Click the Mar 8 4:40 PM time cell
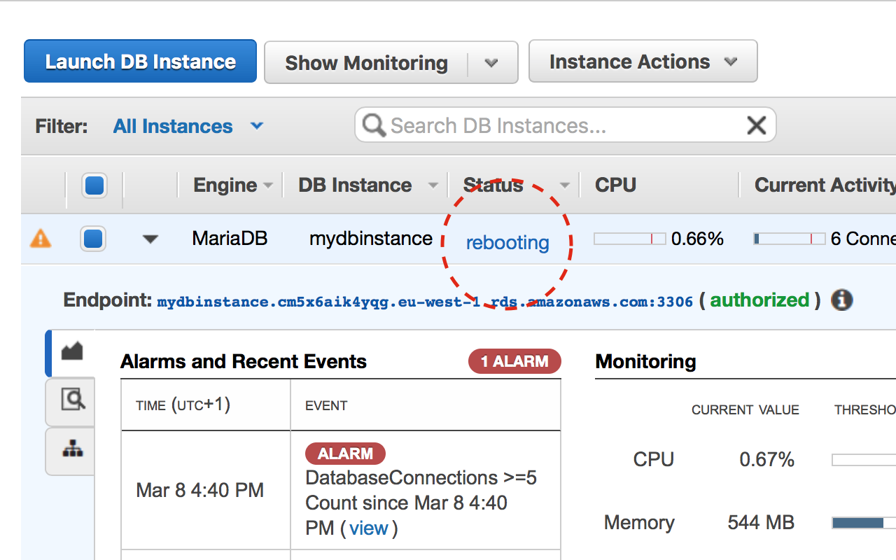Screen dimensions: 896x560 [200, 490]
